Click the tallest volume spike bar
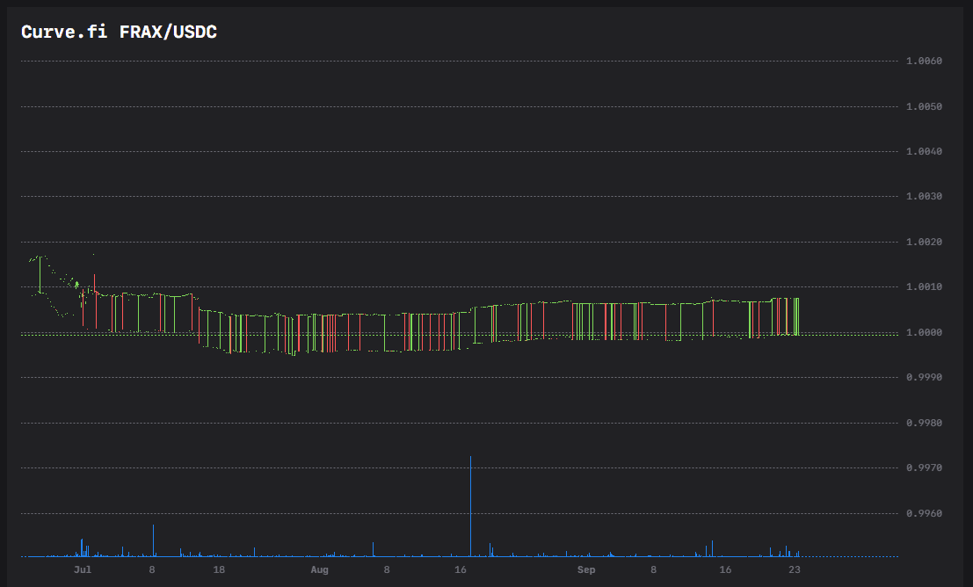This screenshot has width=973, height=587. pyautogui.click(x=471, y=506)
